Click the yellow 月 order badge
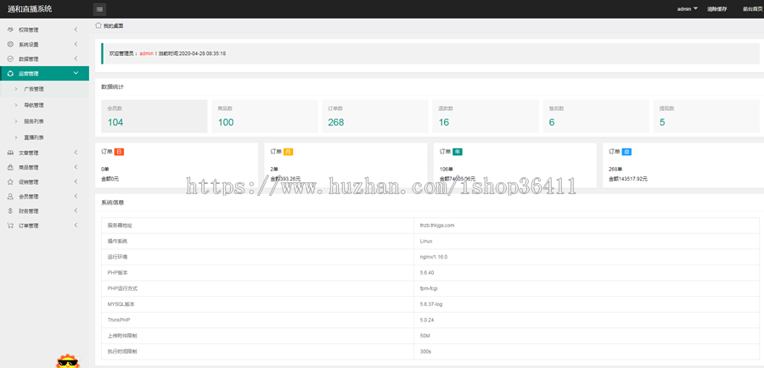 click(x=289, y=152)
